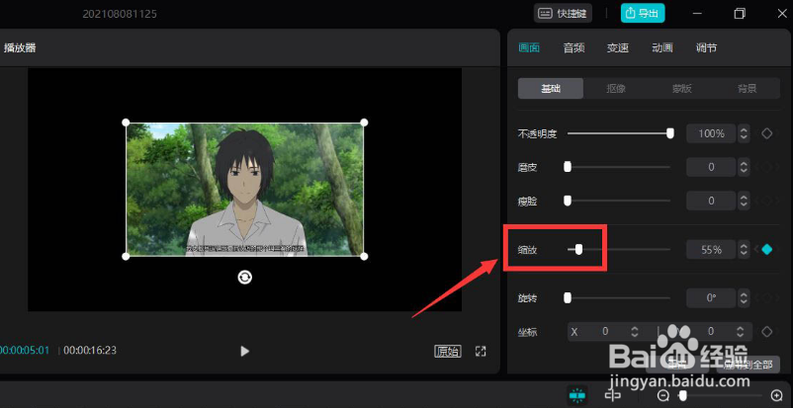Click the 缩放 scale slider handle

[579, 249]
